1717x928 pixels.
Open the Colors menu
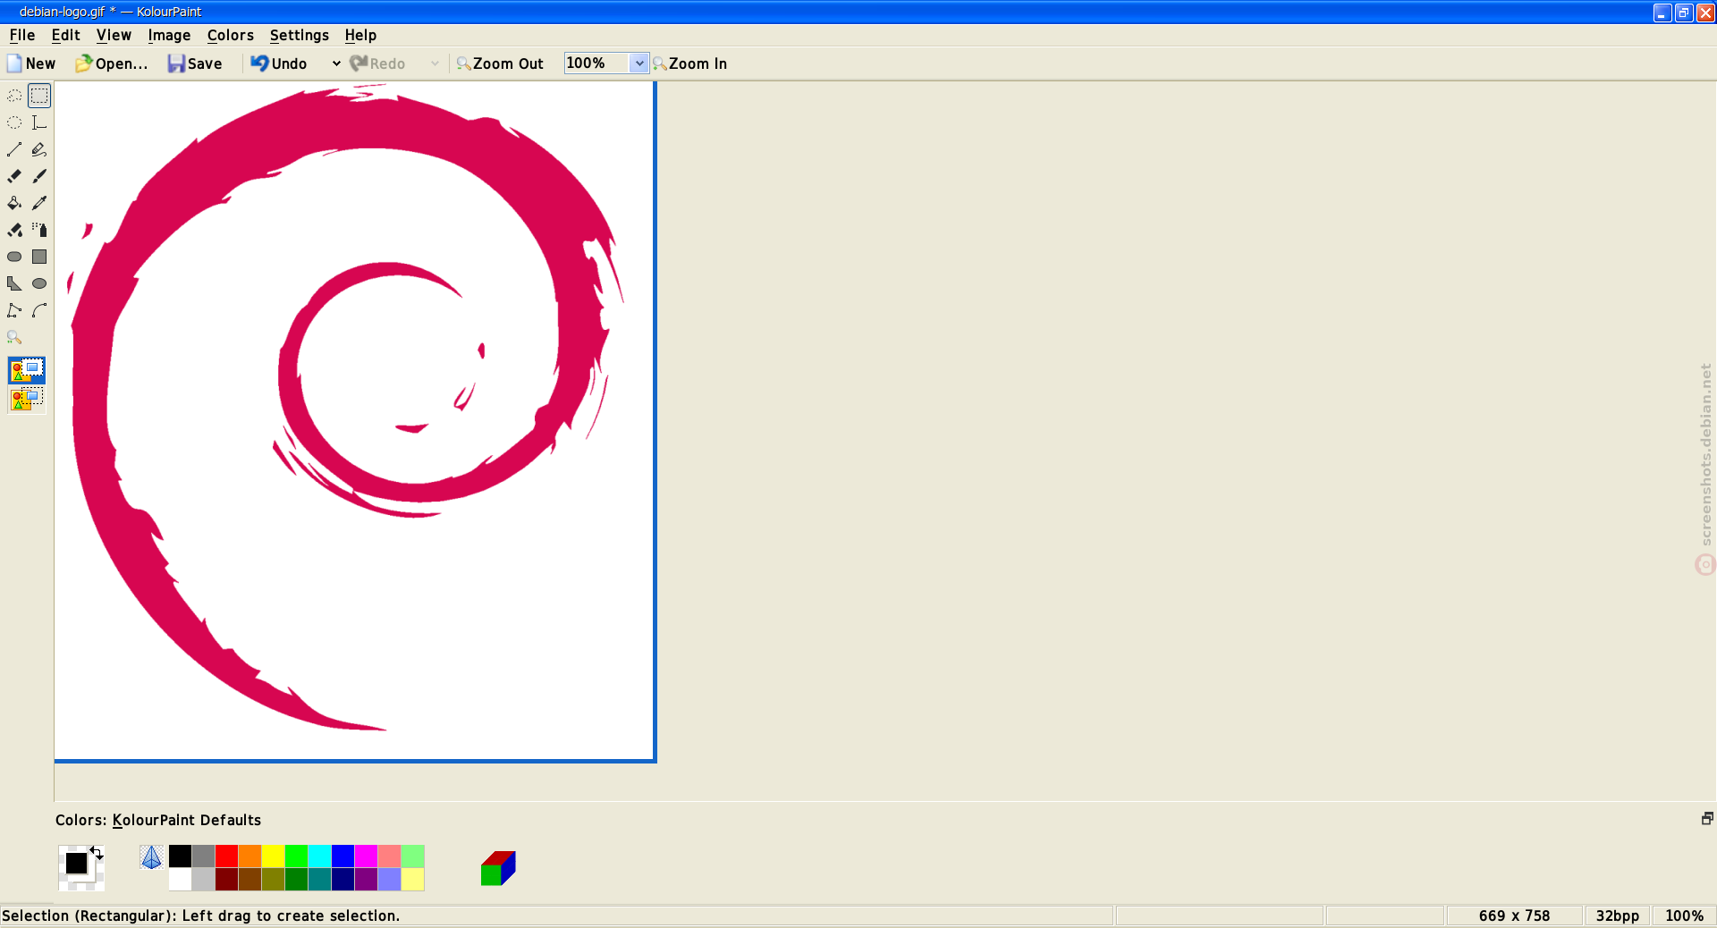[231, 35]
